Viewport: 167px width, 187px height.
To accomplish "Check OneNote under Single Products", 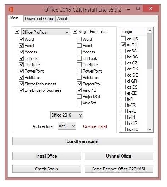I will coord(79,65).
